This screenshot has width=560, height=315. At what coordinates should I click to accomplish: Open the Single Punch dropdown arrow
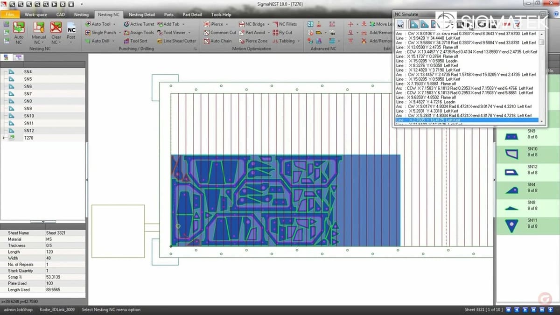pyautogui.click(x=119, y=33)
